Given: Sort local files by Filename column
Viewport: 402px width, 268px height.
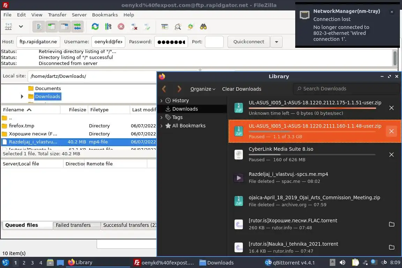Looking at the screenshot, I should point(30,110).
